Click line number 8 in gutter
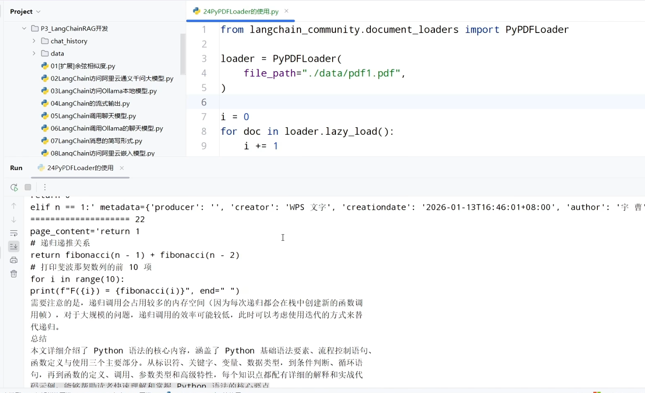This screenshot has height=393, width=645. pos(204,131)
